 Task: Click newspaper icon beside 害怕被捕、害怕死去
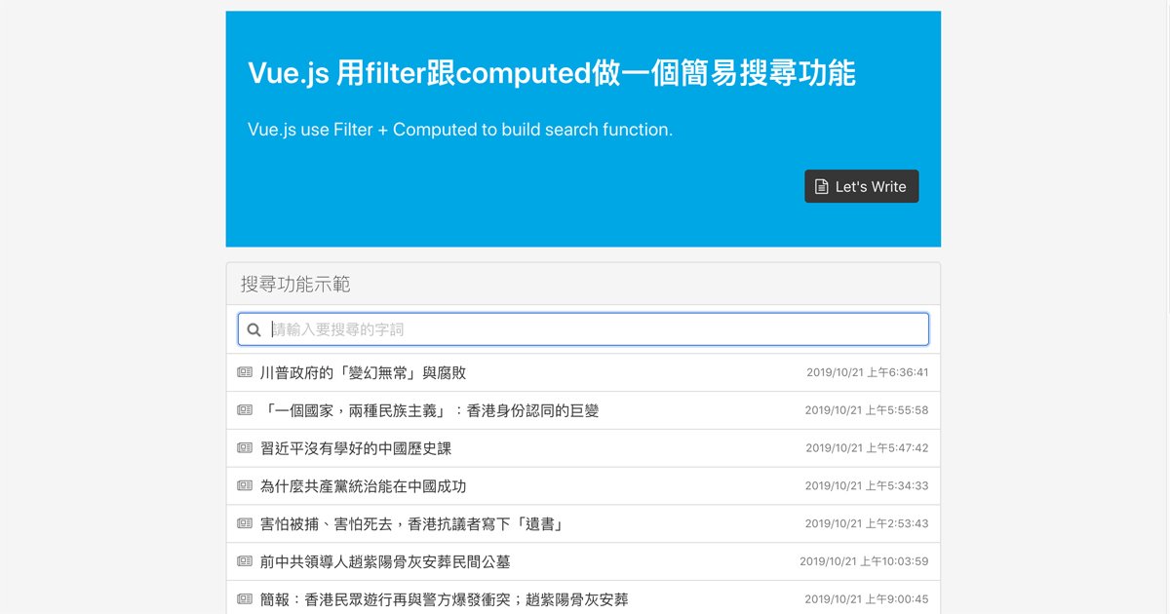(245, 523)
